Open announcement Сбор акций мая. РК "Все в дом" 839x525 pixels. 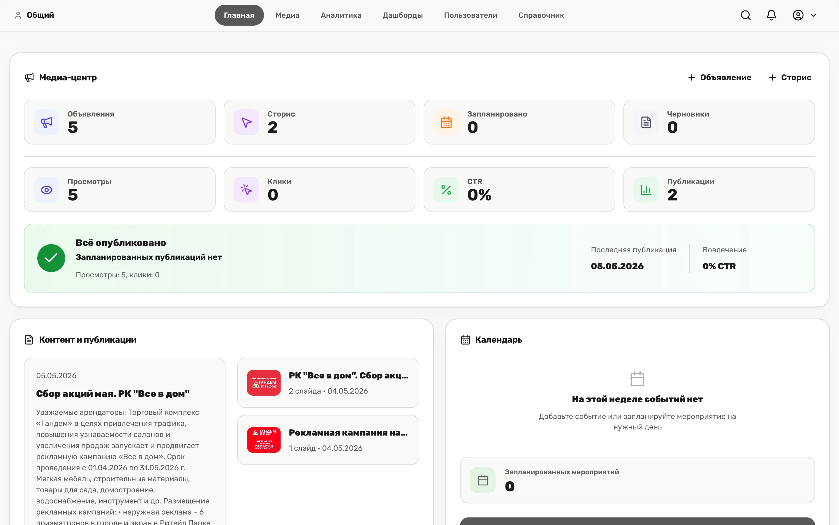[x=113, y=394]
